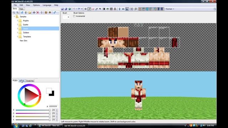Click the mountain landscape view icon
This screenshot has height=128, width=228.
123,9
